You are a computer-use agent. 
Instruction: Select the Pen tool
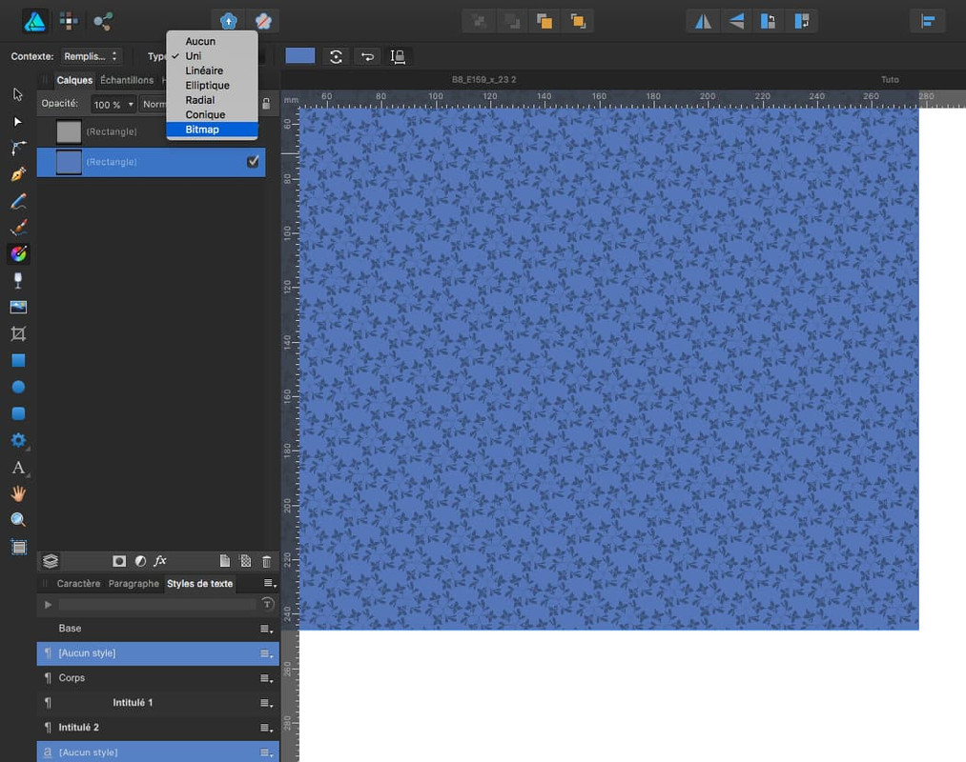coord(18,174)
